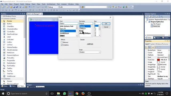The height and width of the screenshot is (96, 171).
Task: Open the Architecture menu
Action: coord(51,4)
